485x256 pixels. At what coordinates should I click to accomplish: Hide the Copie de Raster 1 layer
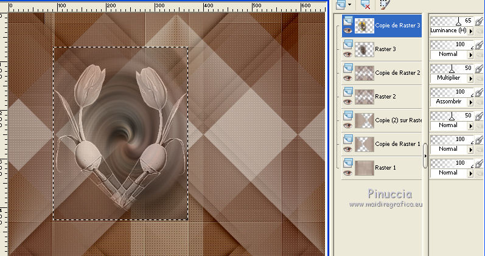click(347, 150)
